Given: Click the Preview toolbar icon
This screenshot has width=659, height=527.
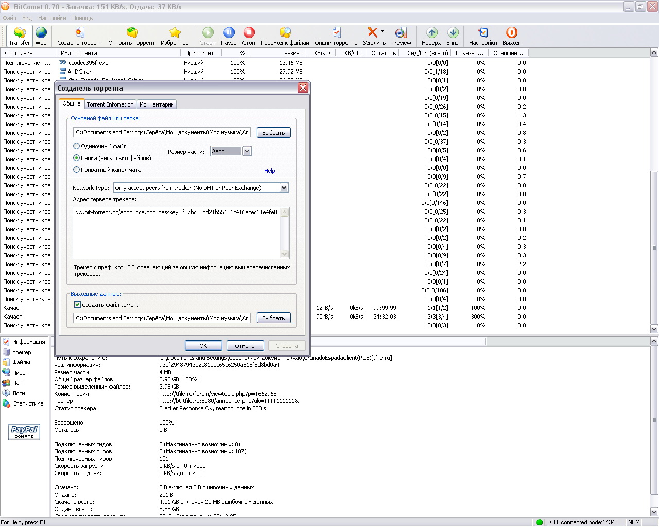Looking at the screenshot, I should pyautogui.click(x=401, y=36).
